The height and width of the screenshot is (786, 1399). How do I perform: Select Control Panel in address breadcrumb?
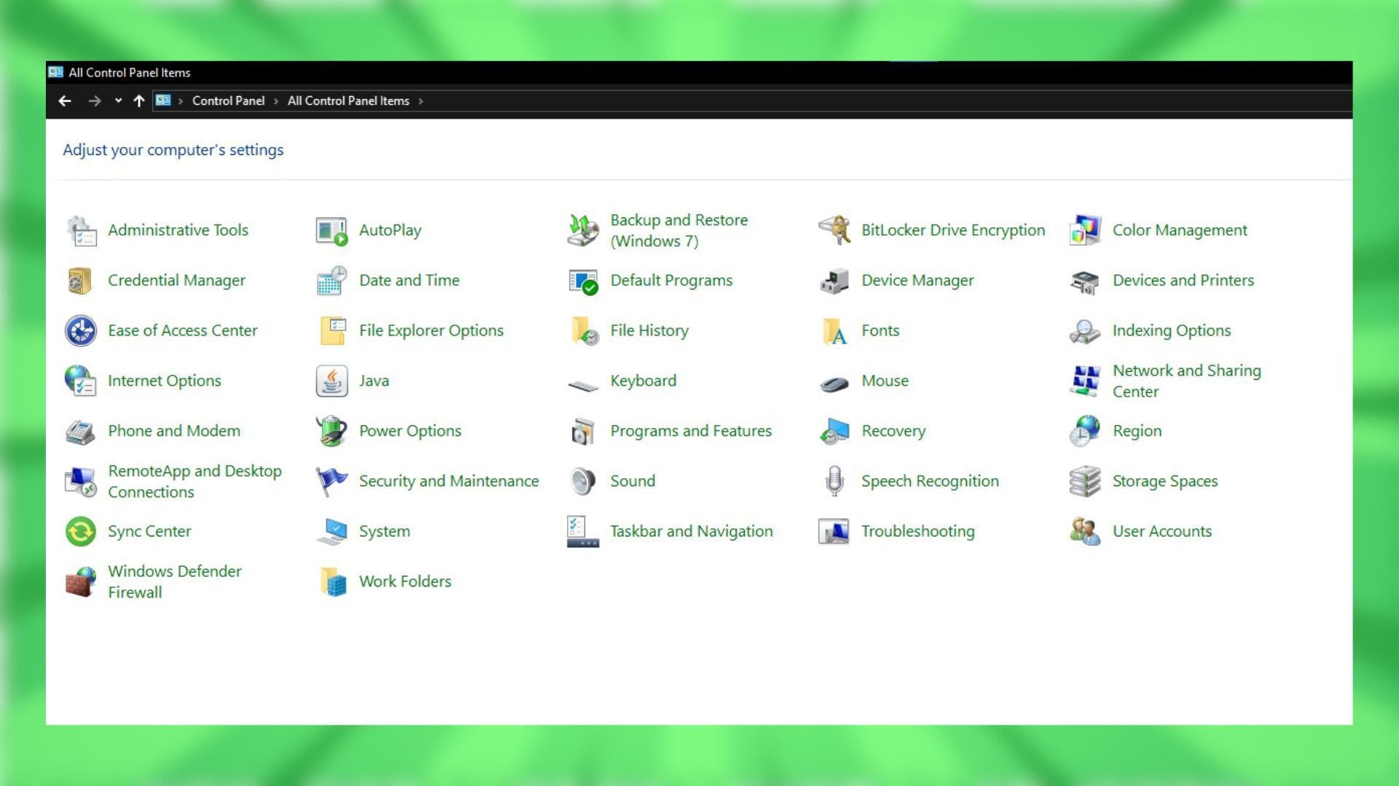[x=228, y=101]
